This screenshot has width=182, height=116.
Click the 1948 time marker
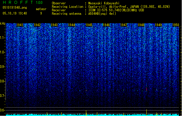click(141, 25)
